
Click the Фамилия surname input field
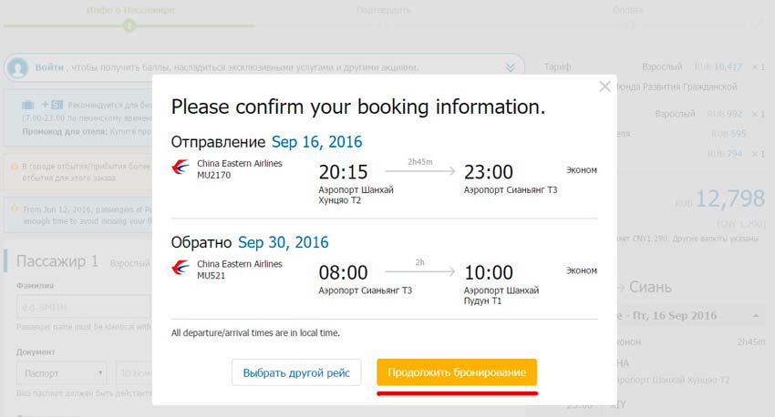pyautogui.click(x=83, y=307)
